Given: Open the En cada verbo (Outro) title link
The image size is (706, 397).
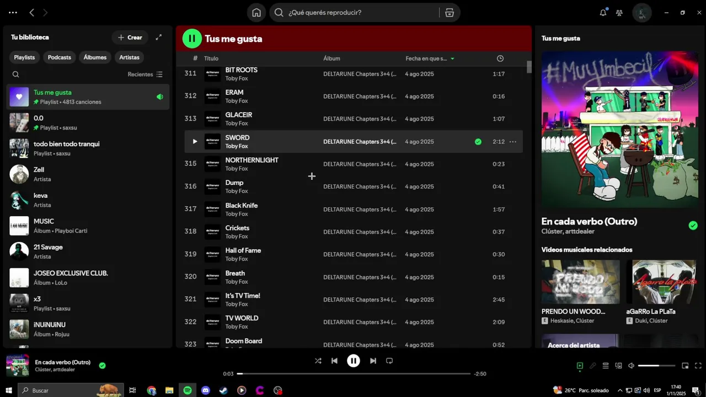Looking at the screenshot, I should click(589, 221).
